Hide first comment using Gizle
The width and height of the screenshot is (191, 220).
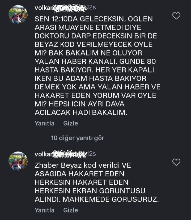click(70, 123)
